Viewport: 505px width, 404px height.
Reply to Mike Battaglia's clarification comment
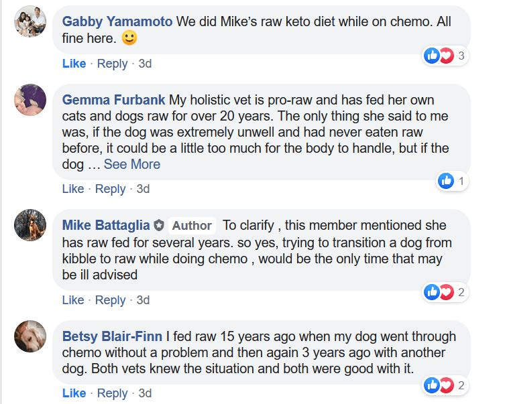(x=111, y=300)
